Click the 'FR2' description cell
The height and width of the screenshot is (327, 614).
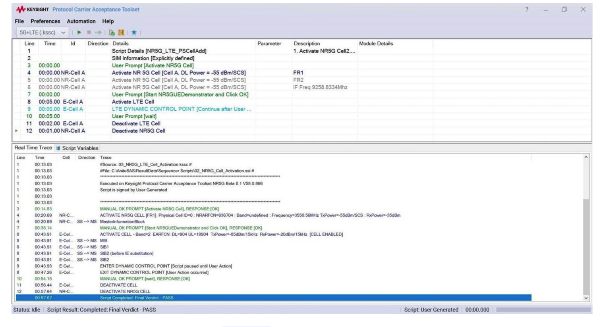[298, 80]
